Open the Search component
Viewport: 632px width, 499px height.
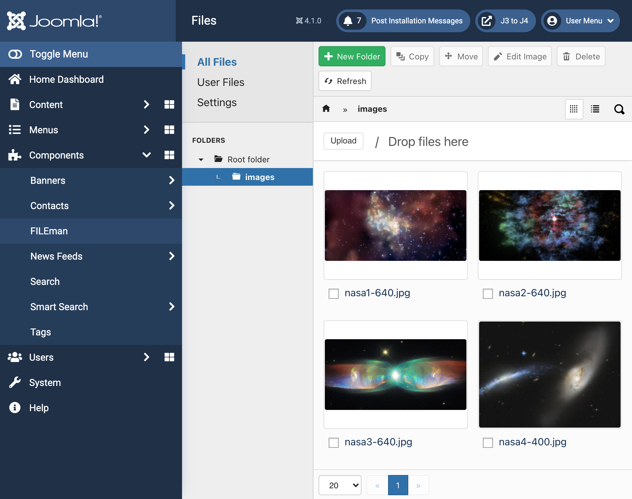point(91,281)
